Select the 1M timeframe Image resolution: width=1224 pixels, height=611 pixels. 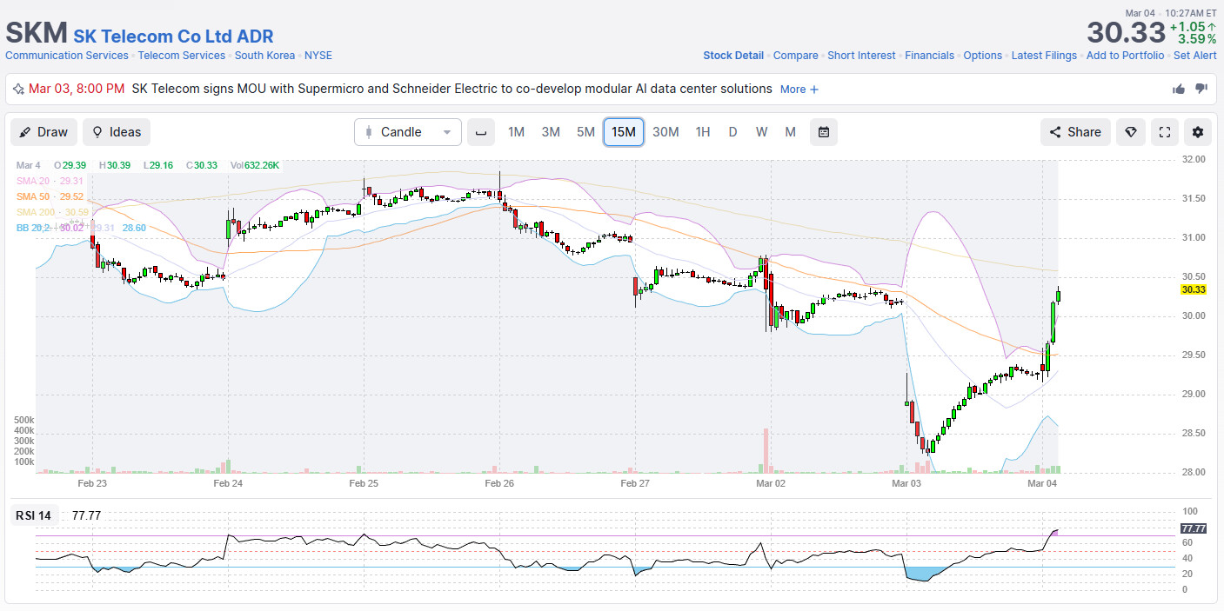(x=517, y=132)
